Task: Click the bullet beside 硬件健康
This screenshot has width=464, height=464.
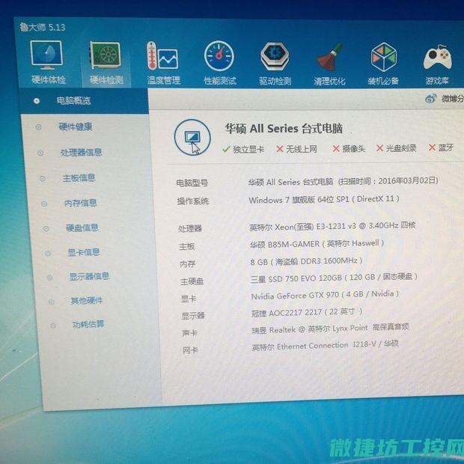Action: point(38,127)
